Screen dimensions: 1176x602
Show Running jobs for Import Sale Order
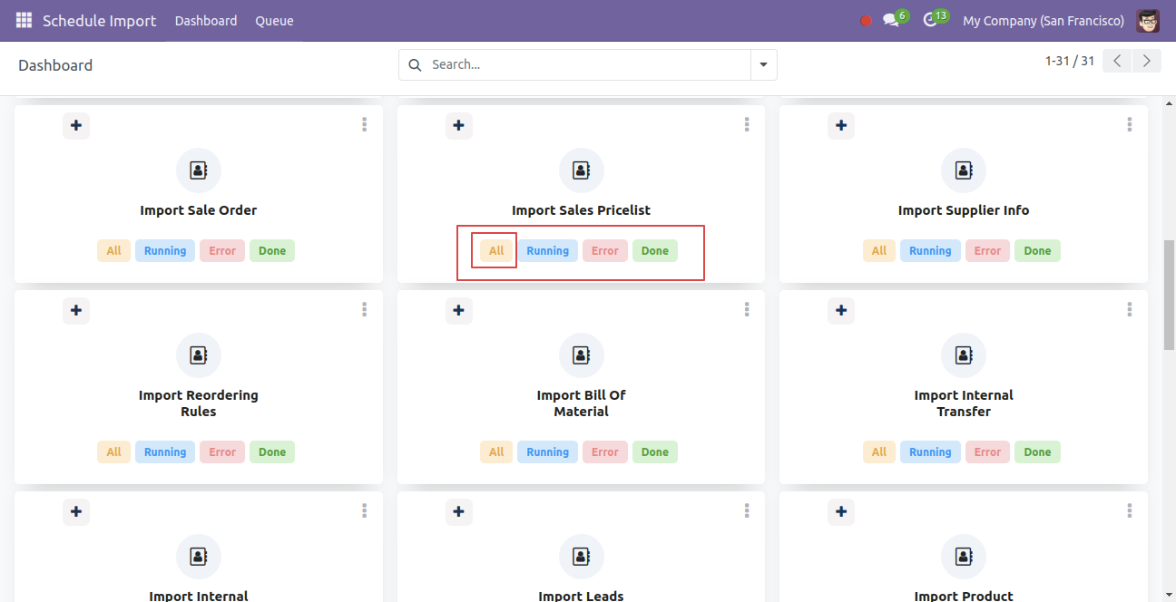coord(165,251)
